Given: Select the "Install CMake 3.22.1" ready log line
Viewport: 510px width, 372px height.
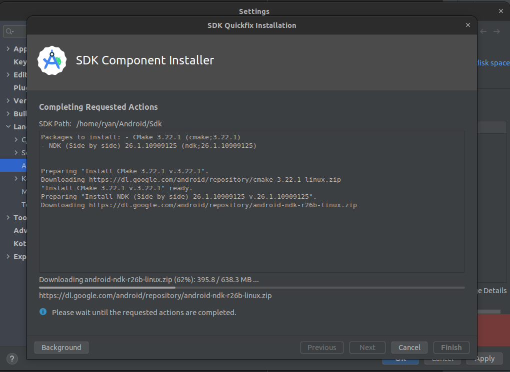Looking at the screenshot, I should [117, 188].
